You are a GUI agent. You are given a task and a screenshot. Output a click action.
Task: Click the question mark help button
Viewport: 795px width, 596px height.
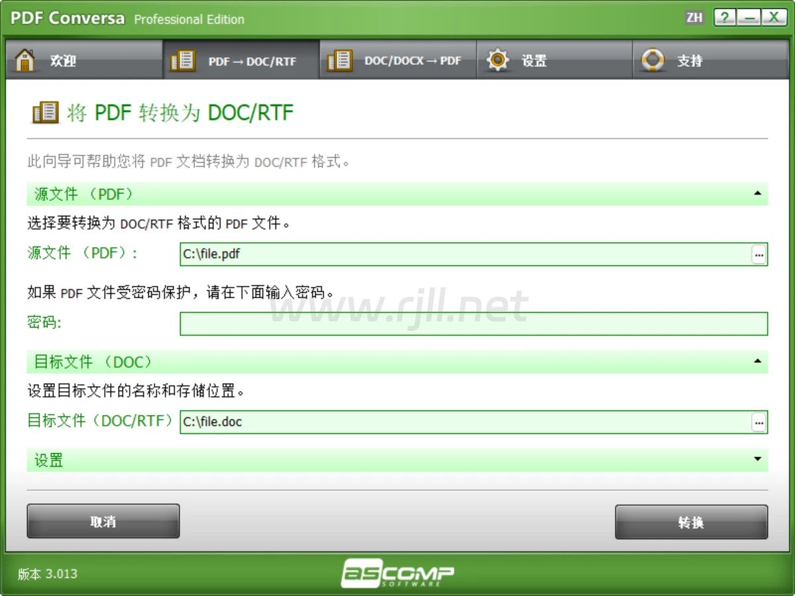(x=725, y=18)
